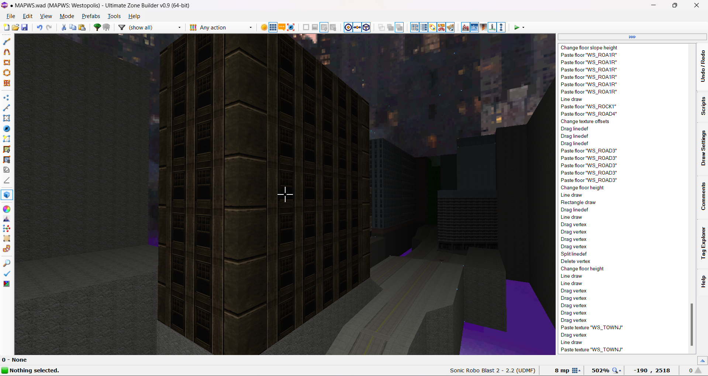Toggle grid rendering in toolbar

click(x=273, y=27)
